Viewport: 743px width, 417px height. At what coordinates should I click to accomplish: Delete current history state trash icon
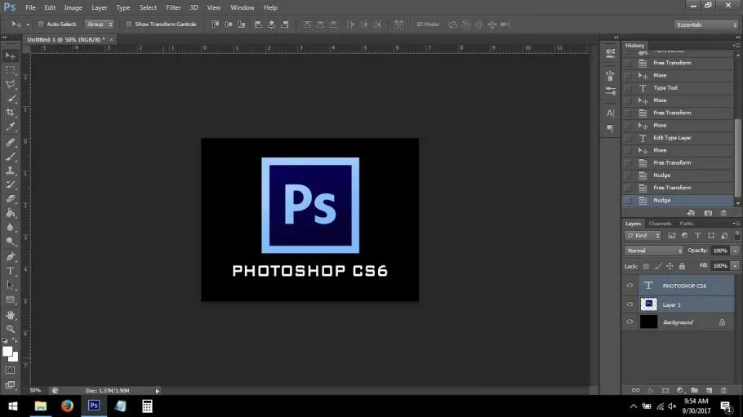pos(723,213)
